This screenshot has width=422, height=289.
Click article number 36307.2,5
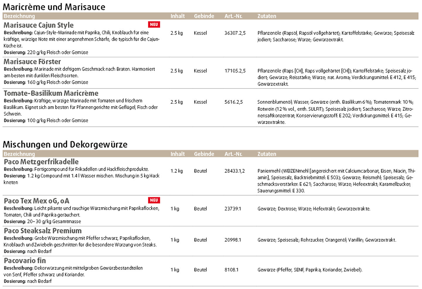click(x=235, y=33)
